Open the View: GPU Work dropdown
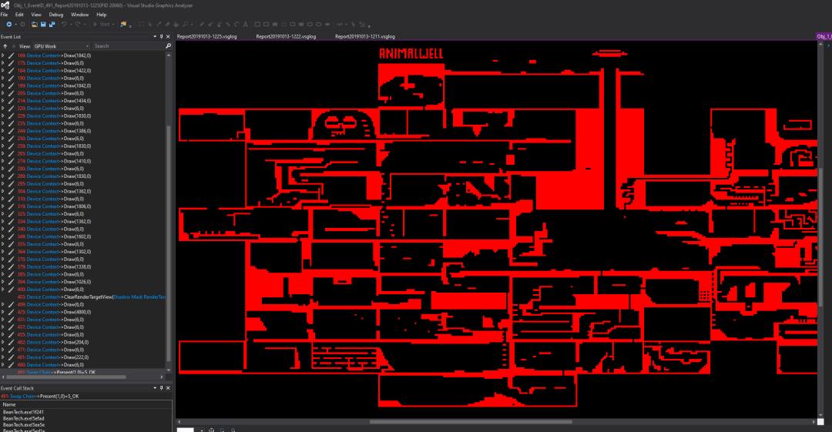The width and height of the screenshot is (832, 432). (61, 46)
